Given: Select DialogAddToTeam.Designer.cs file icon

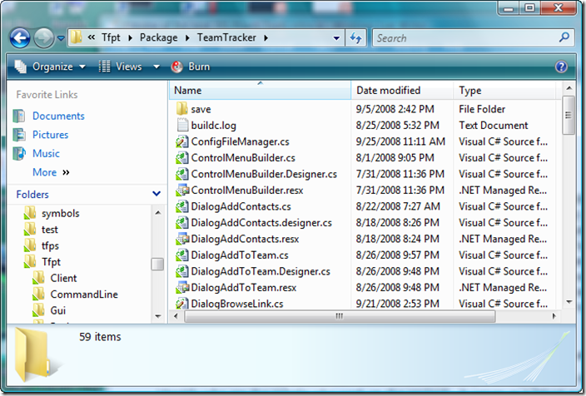Looking at the screenshot, I should tap(182, 271).
